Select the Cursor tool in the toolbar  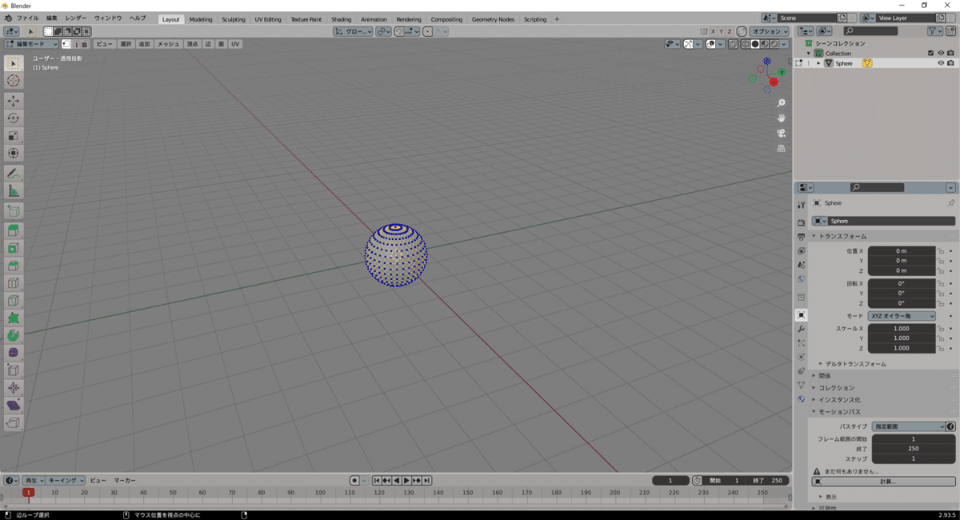pos(14,81)
